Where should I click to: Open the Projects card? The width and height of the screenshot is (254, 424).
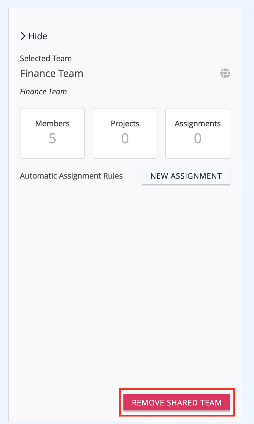pos(125,133)
